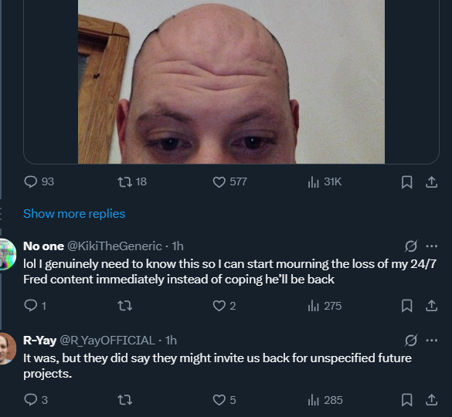Open the more options menu on R-Yay's reply
This screenshot has width=452, height=417.
pyautogui.click(x=432, y=341)
